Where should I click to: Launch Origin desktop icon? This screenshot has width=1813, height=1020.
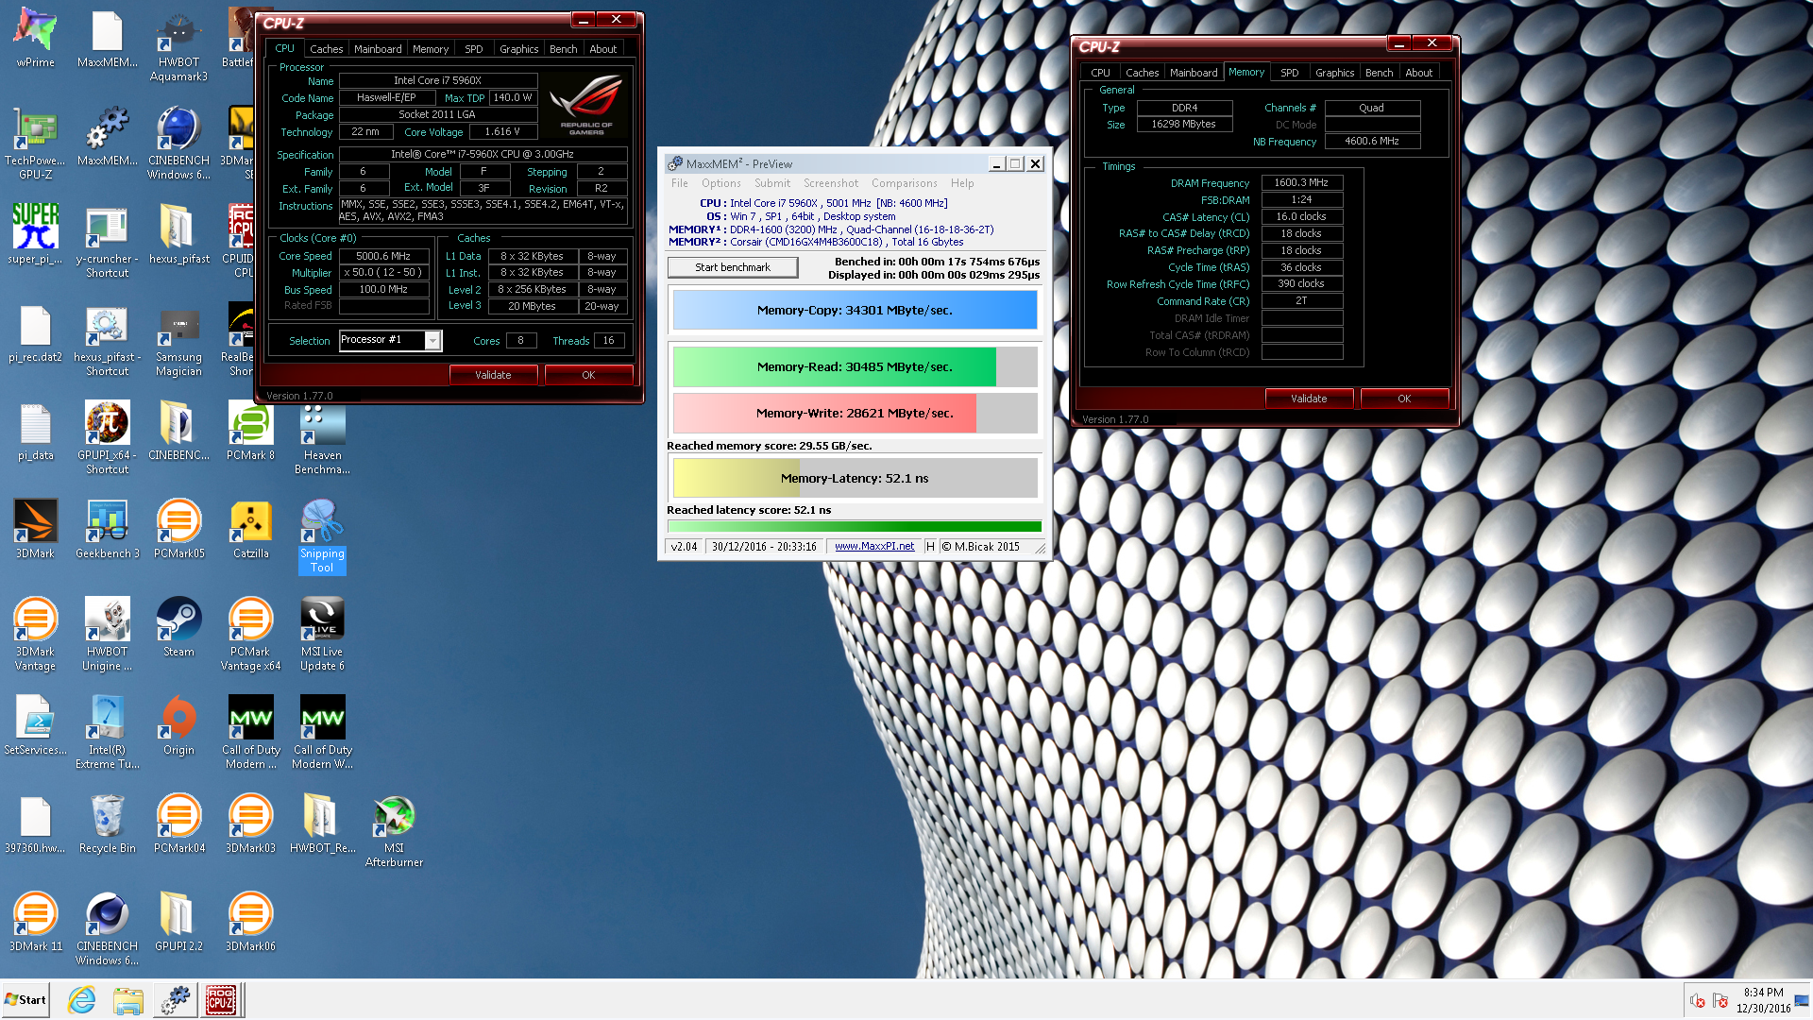[x=178, y=724]
